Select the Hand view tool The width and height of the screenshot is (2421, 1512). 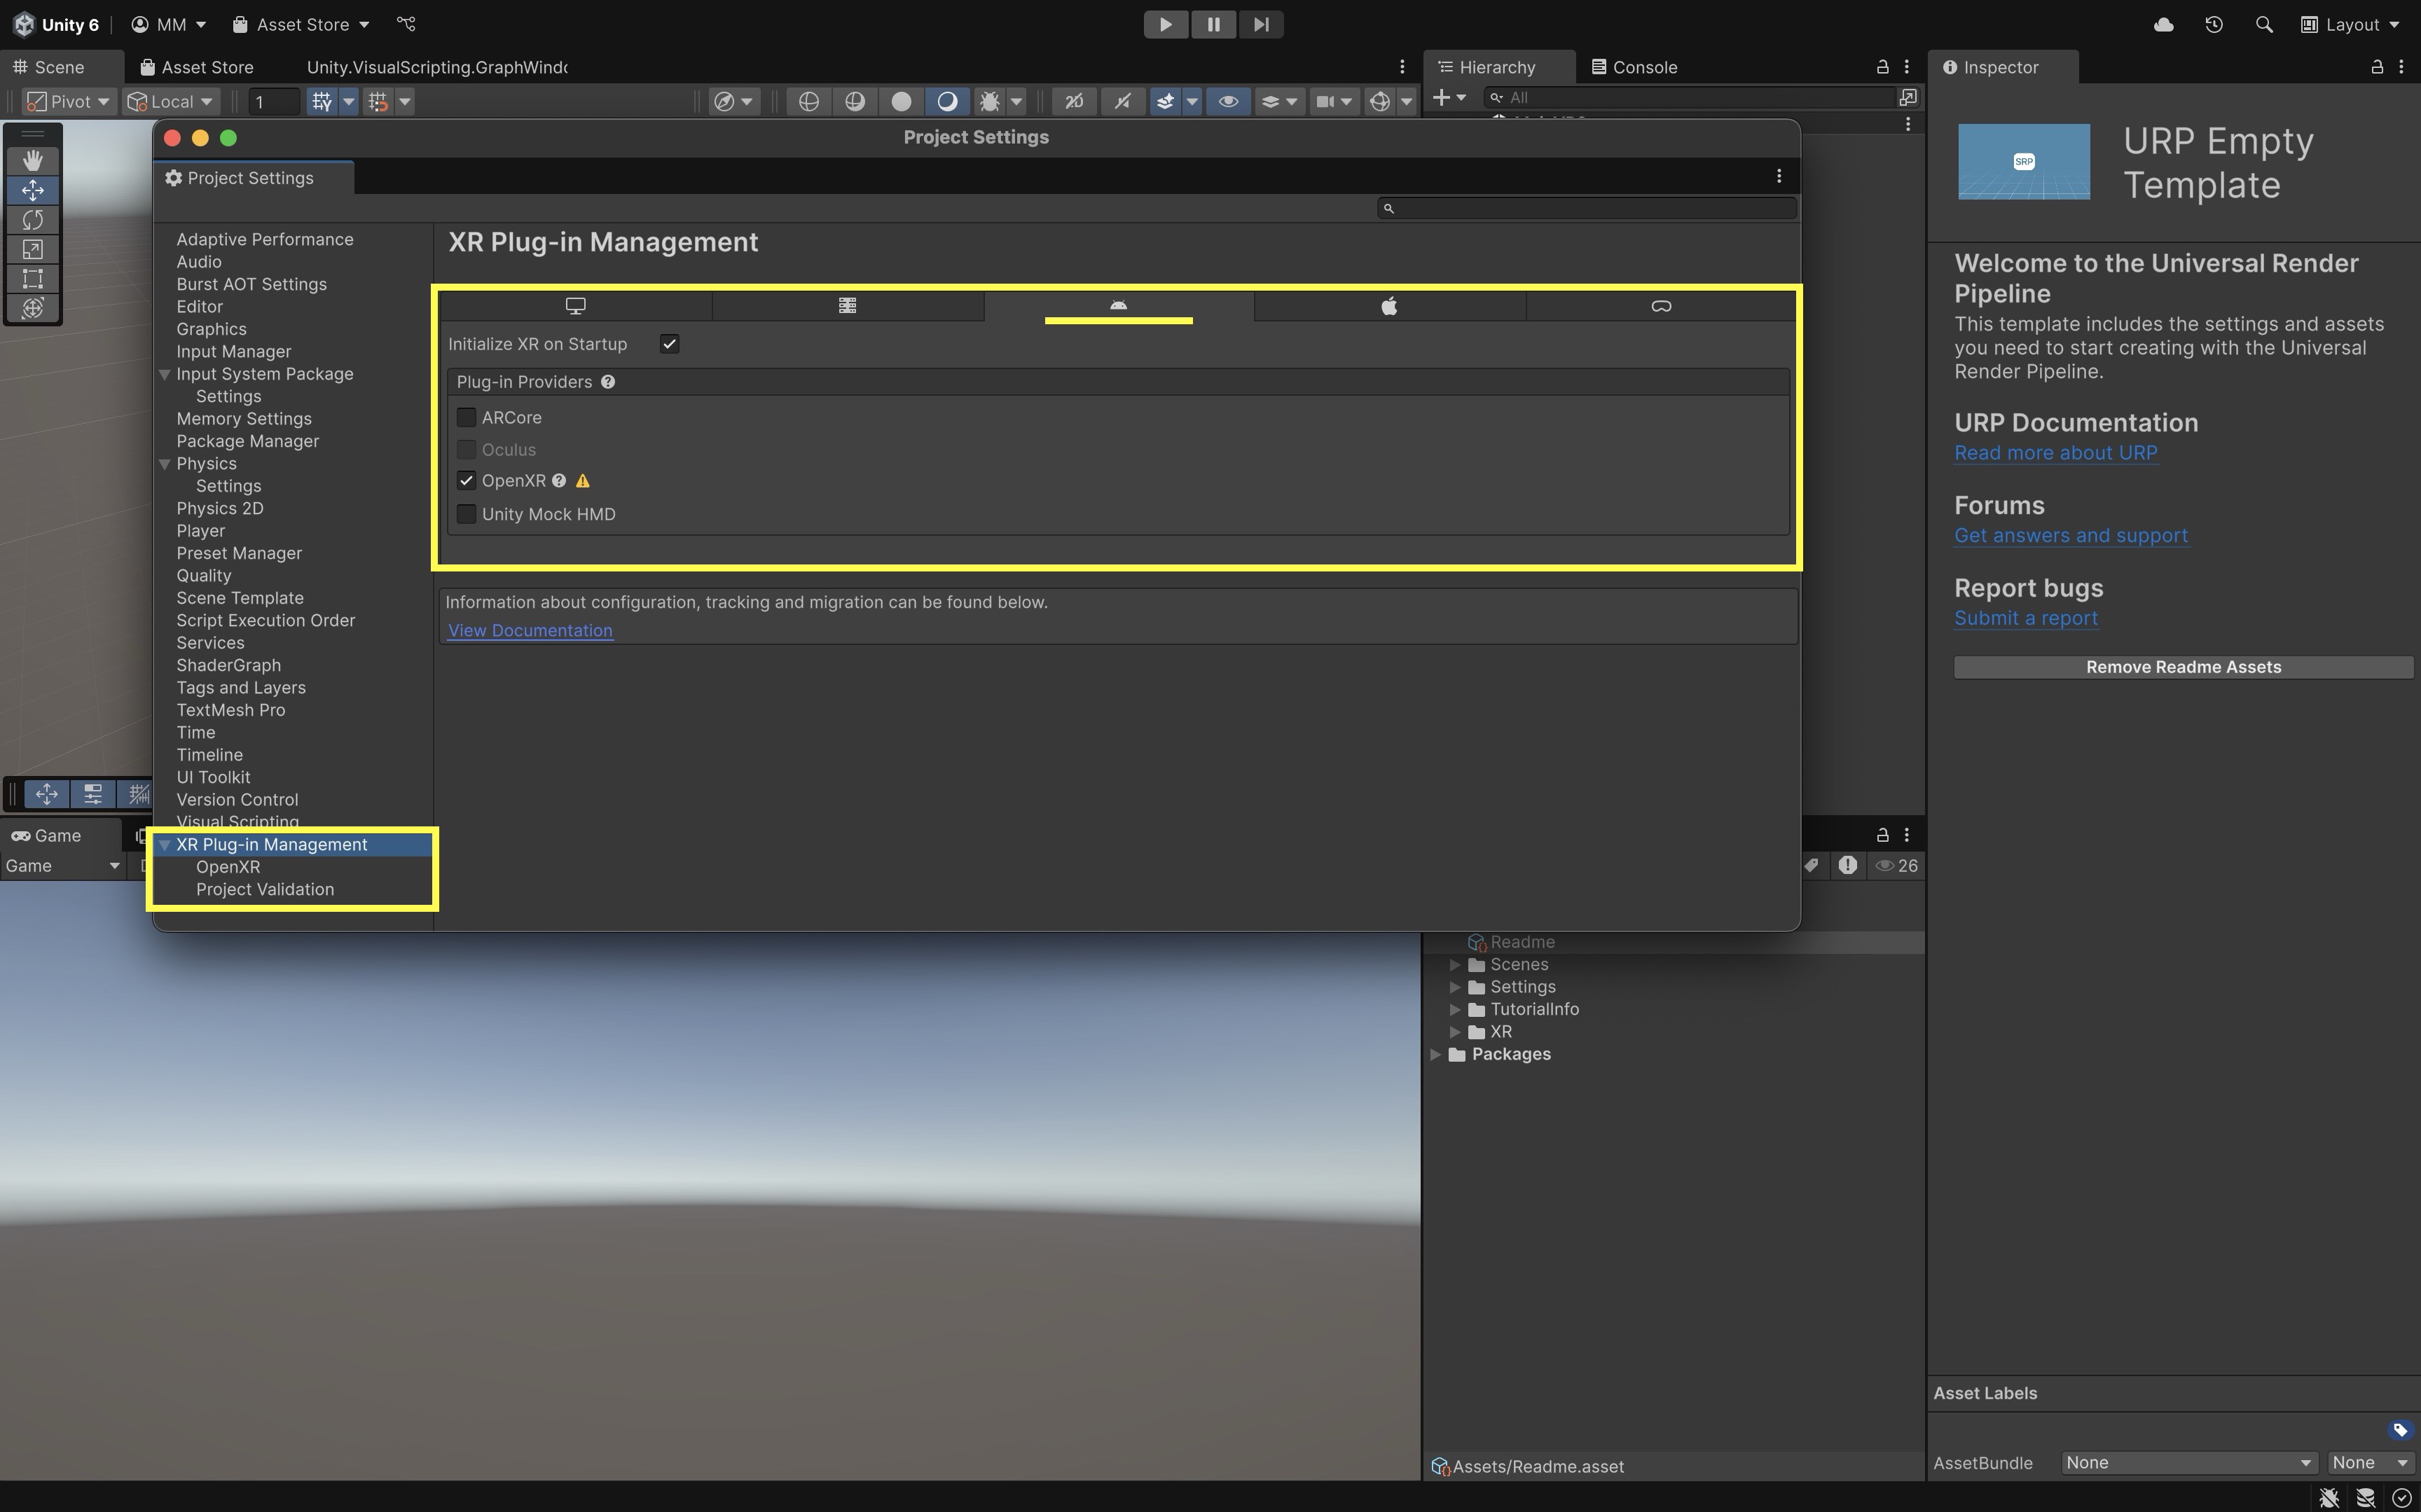point(33,160)
